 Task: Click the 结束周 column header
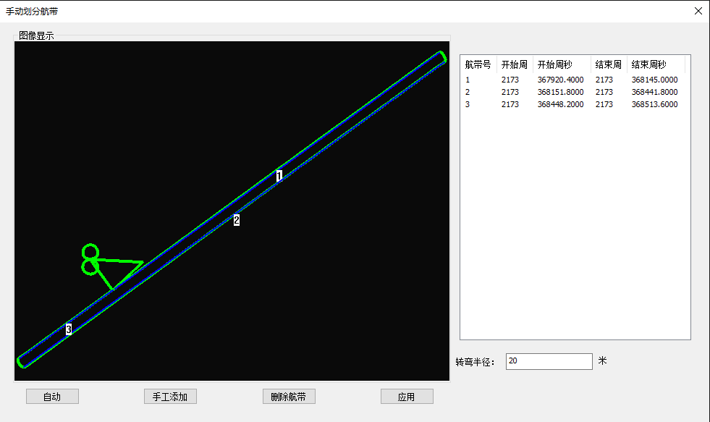click(x=609, y=64)
